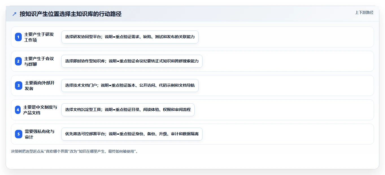Select the 主要产生于会议与群聊 label

39,61
